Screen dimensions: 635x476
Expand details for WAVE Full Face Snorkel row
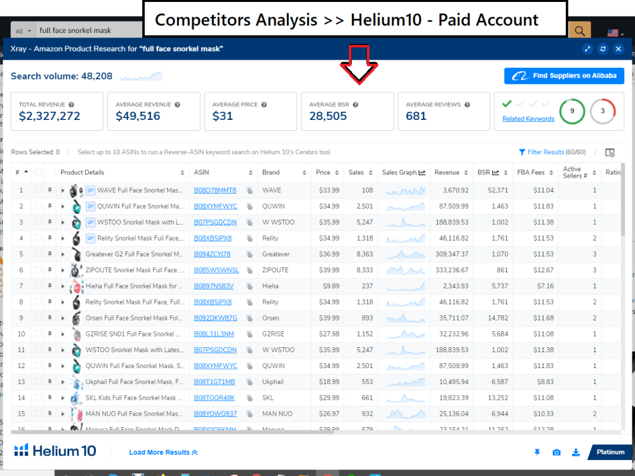(63, 190)
